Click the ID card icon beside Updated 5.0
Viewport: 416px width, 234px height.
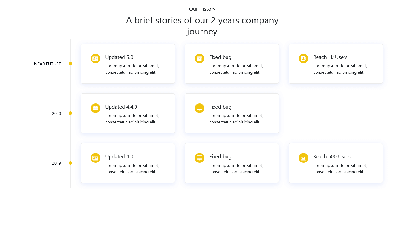click(95, 58)
